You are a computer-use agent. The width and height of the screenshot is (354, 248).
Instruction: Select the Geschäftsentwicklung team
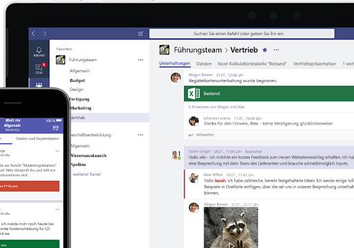(x=91, y=135)
